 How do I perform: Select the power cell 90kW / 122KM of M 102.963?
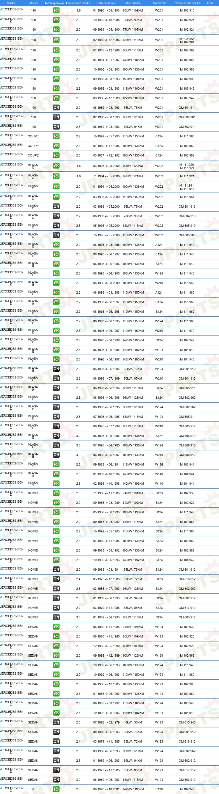tap(133, 655)
